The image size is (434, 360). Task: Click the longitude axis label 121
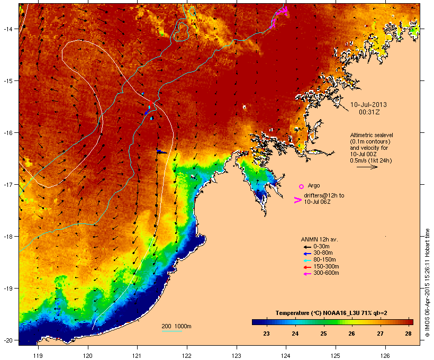click(x=137, y=356)
